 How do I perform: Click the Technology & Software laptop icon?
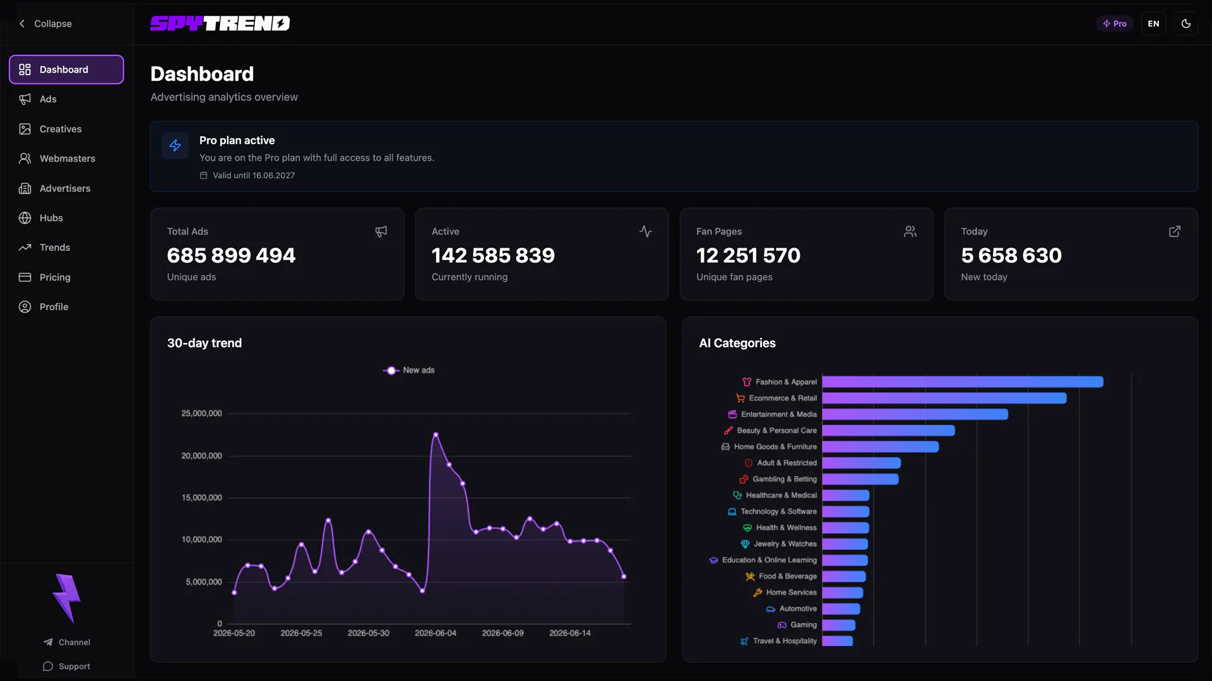(x=732, y=511)
